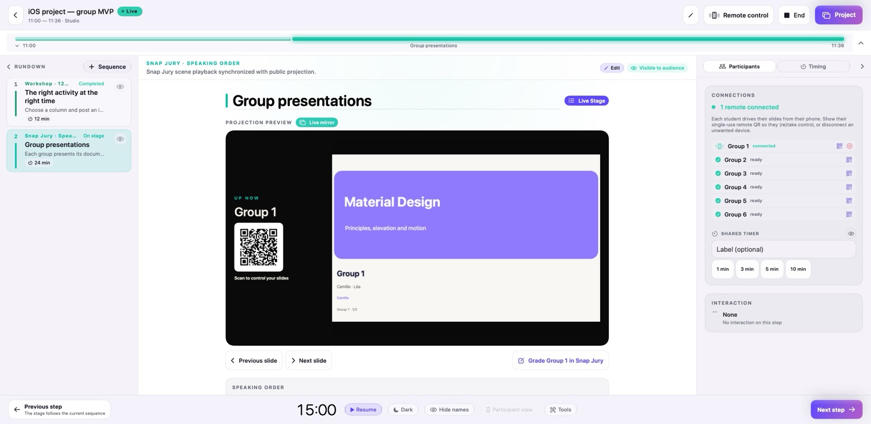Viewport: 871px width, 424px height.
Task: Expand the Interaction None row
Action: 784,318
